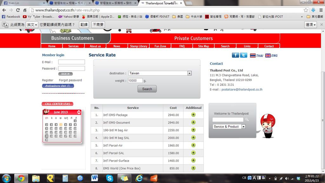Switch to the Thailandpost browser tab
The image size is (325, 183).
click(161, 3)
